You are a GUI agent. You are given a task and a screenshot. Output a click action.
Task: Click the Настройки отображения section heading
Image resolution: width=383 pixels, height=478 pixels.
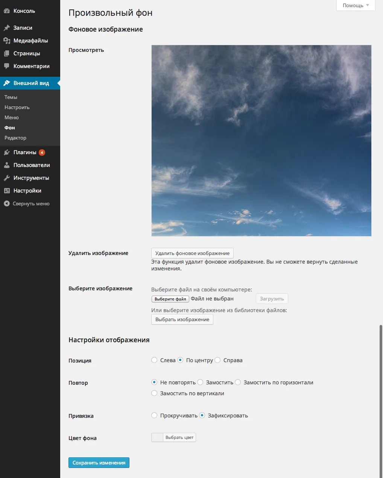(109, 340)
